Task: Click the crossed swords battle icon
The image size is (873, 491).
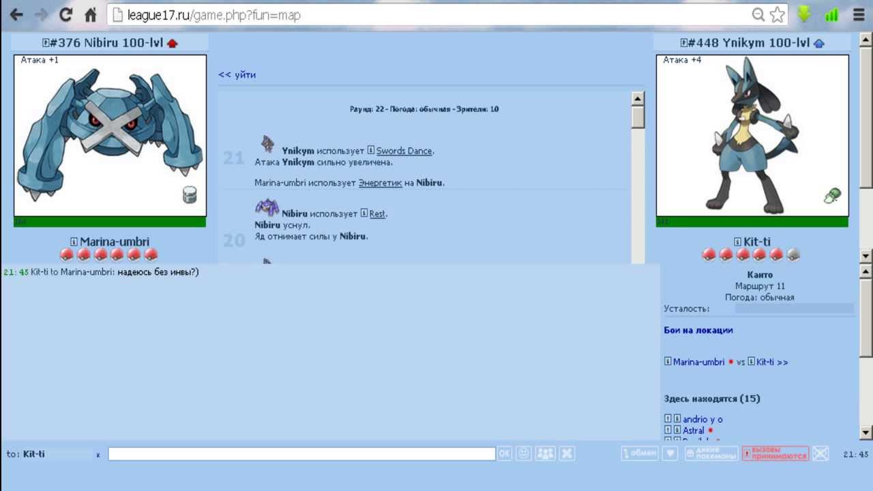Action: click(x=820, y=453)
